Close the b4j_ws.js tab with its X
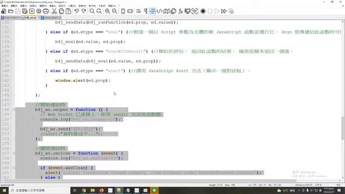345x194 pixels. pyautogui.click(x=39, y=18)
